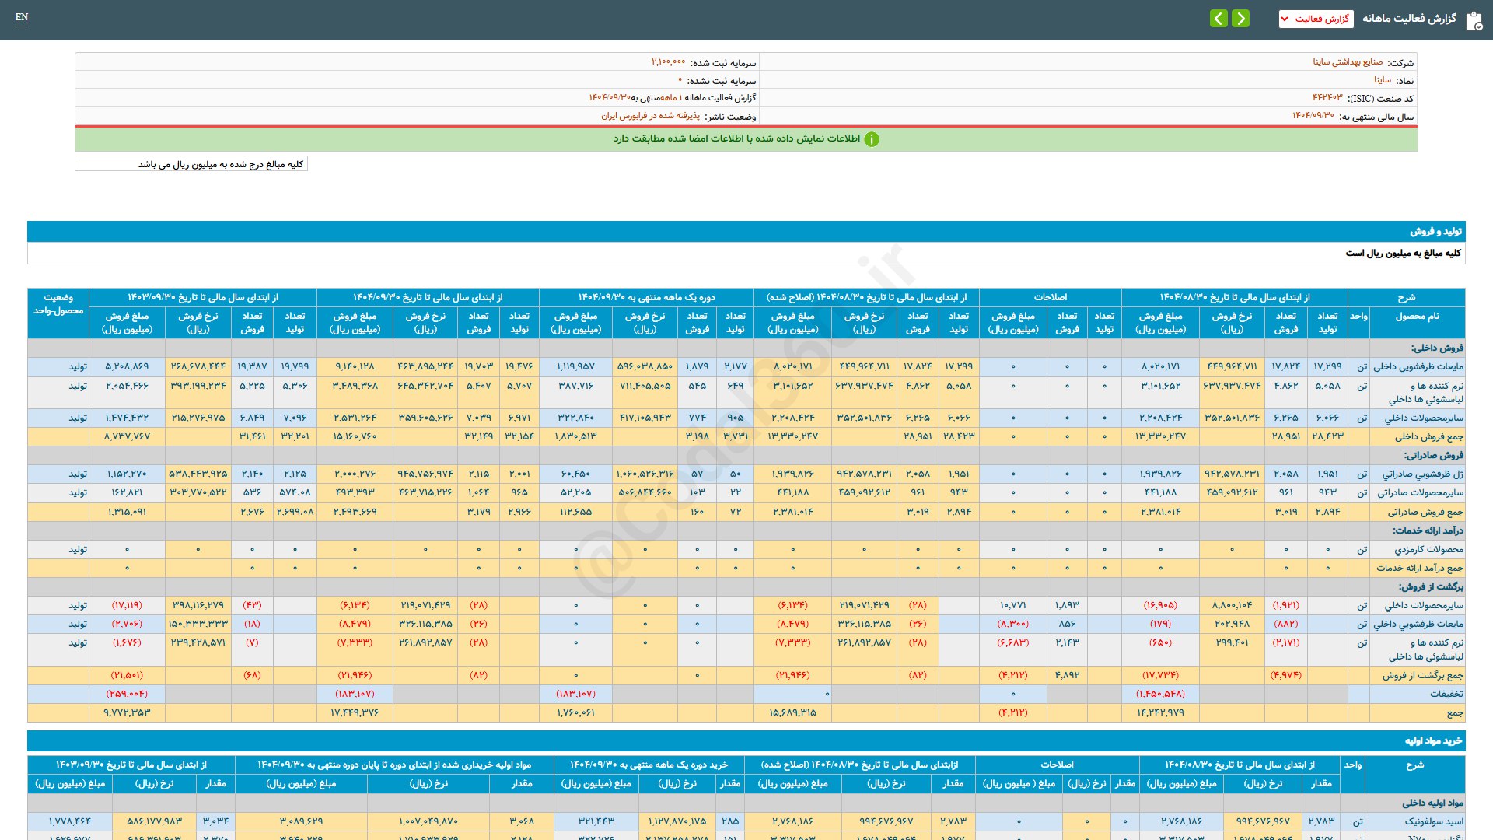Click the اسید سولفونیک raw material row
Viewport: 1493px width, 840px height.
(x=1433, y=821)
